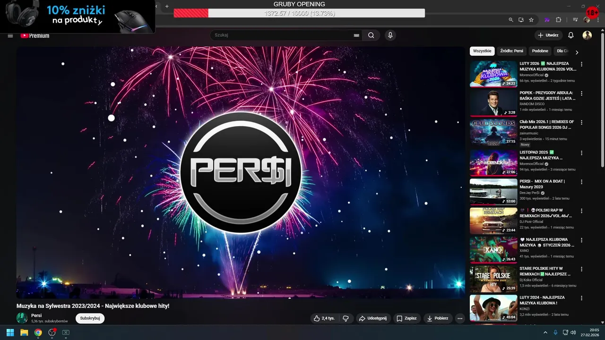Click the Utwórz create button

tap(548, 35)
